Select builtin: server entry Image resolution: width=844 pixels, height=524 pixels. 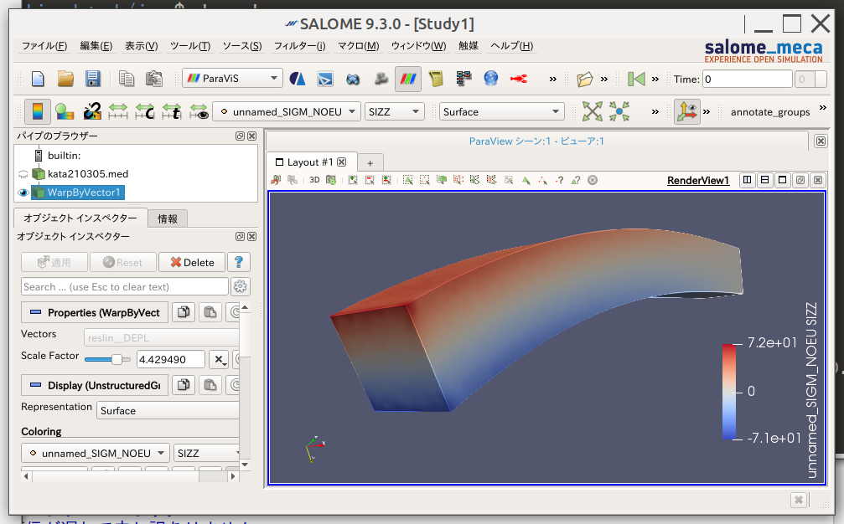coord(64,156)
